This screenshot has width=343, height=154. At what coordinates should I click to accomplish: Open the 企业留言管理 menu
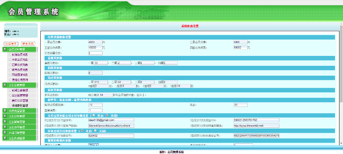(x=20, y=122)
